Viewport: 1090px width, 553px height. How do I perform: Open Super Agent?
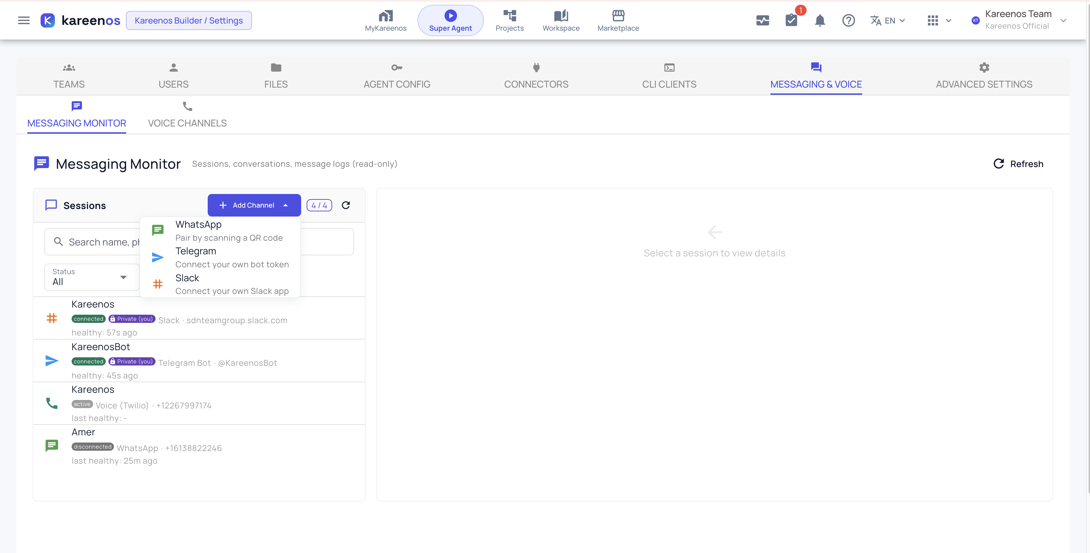coord(450,20)
